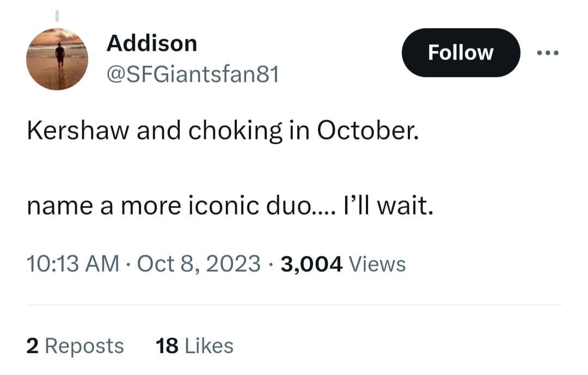The image size is (588, 375).
Task: Click Addison's beach profile picture
Action: coord(57,59)
